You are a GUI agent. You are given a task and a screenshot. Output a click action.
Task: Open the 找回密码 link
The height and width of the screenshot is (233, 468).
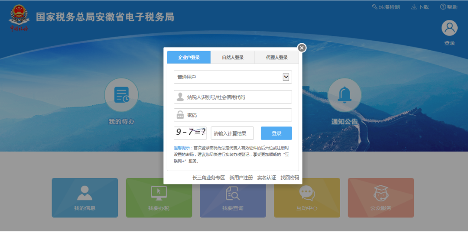(x=290, y=178)
